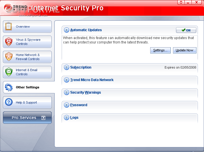Click the Automatic Updates heading link

(86, 30)
